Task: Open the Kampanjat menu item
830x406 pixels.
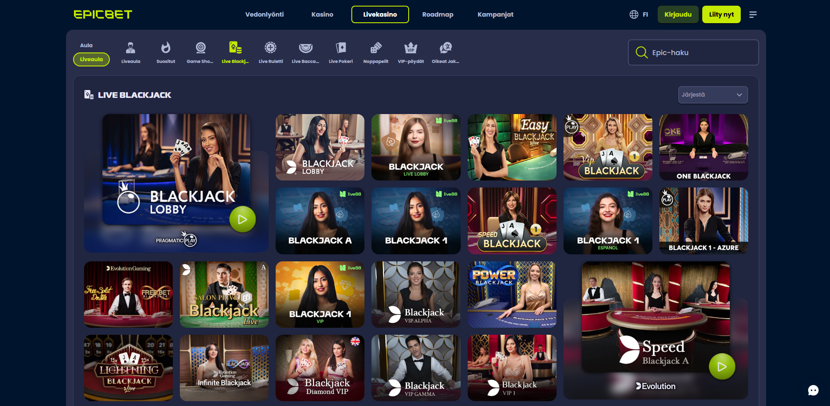Action: coord(495,14)
